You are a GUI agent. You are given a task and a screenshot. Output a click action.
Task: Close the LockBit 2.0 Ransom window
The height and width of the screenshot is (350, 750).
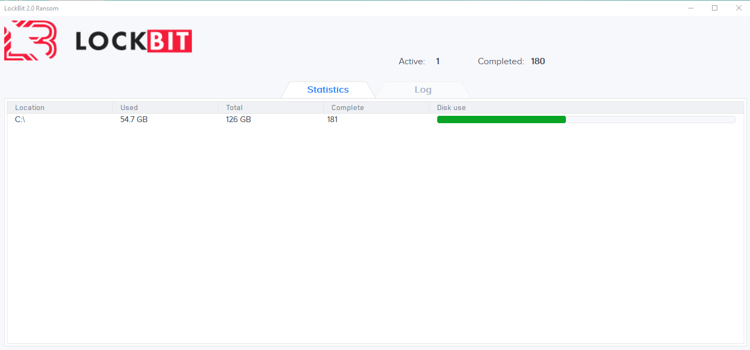(x=738, y=8)
